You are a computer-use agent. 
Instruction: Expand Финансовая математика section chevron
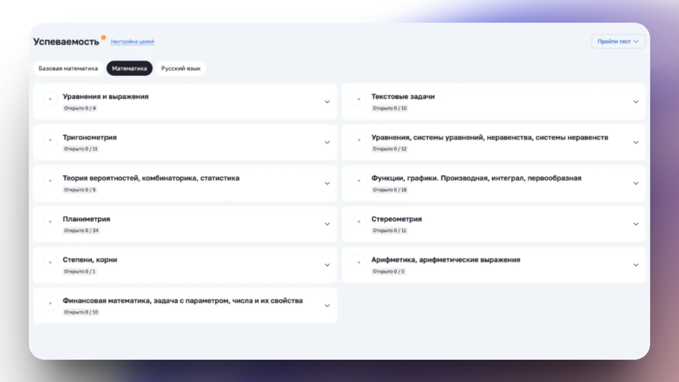pyautogui.click(x=327, y=306)
